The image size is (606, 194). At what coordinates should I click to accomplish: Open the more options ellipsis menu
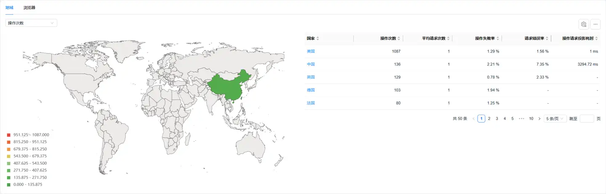[x=595, y=24]
